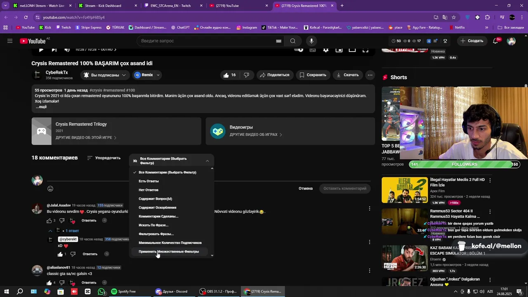Open the three-dot menu for 'İllegal Hayatlar Meclis 2'
The width and height of the screenshot is (528, 297).
[x=490, y=181]
